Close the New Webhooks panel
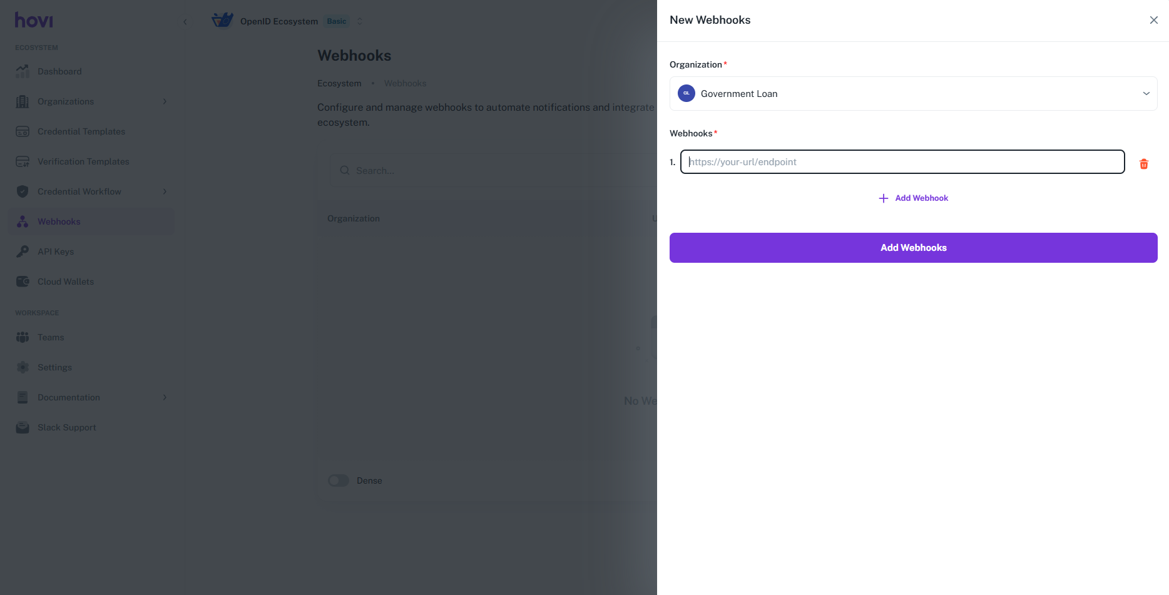Viewport: 1169px width, 595px height. tap(1153, 20)
